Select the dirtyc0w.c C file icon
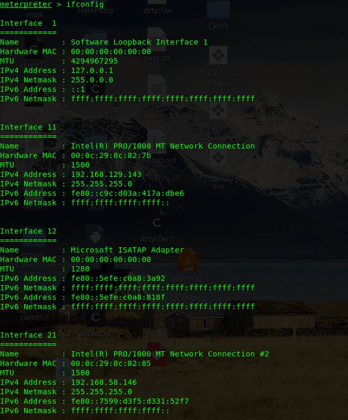348x420 pixels. coord(157,221)
